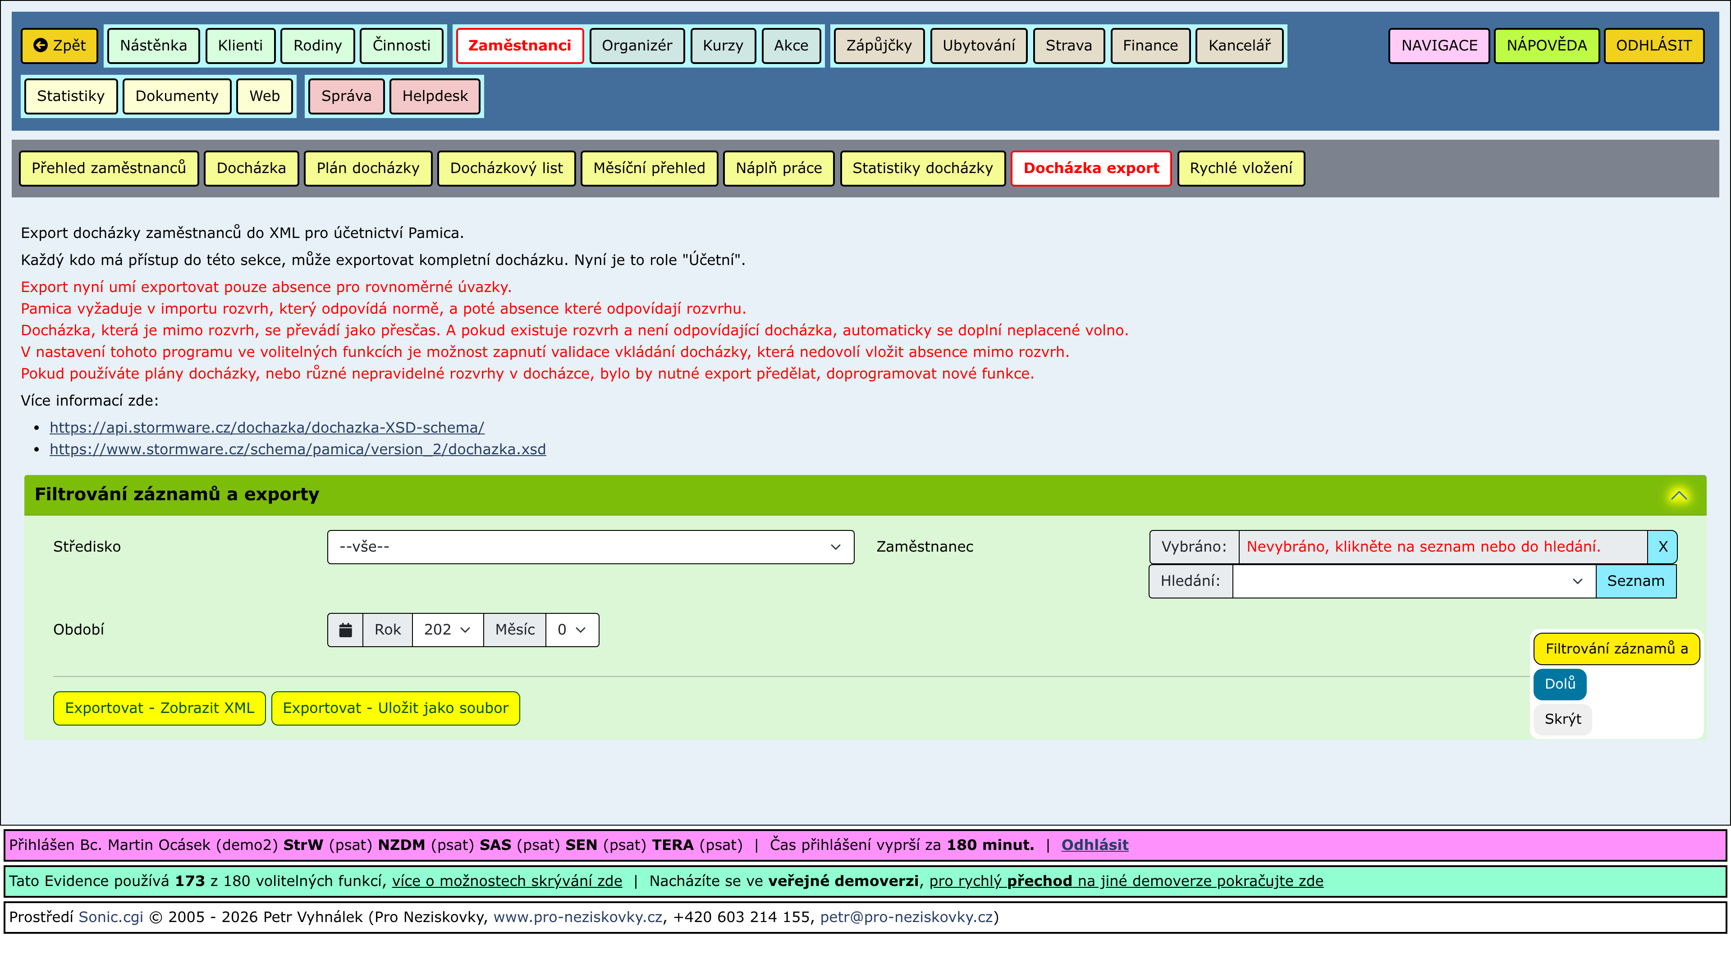1731x959 pixels.
Task: Open the Finance section
Action: [1150, 46]
